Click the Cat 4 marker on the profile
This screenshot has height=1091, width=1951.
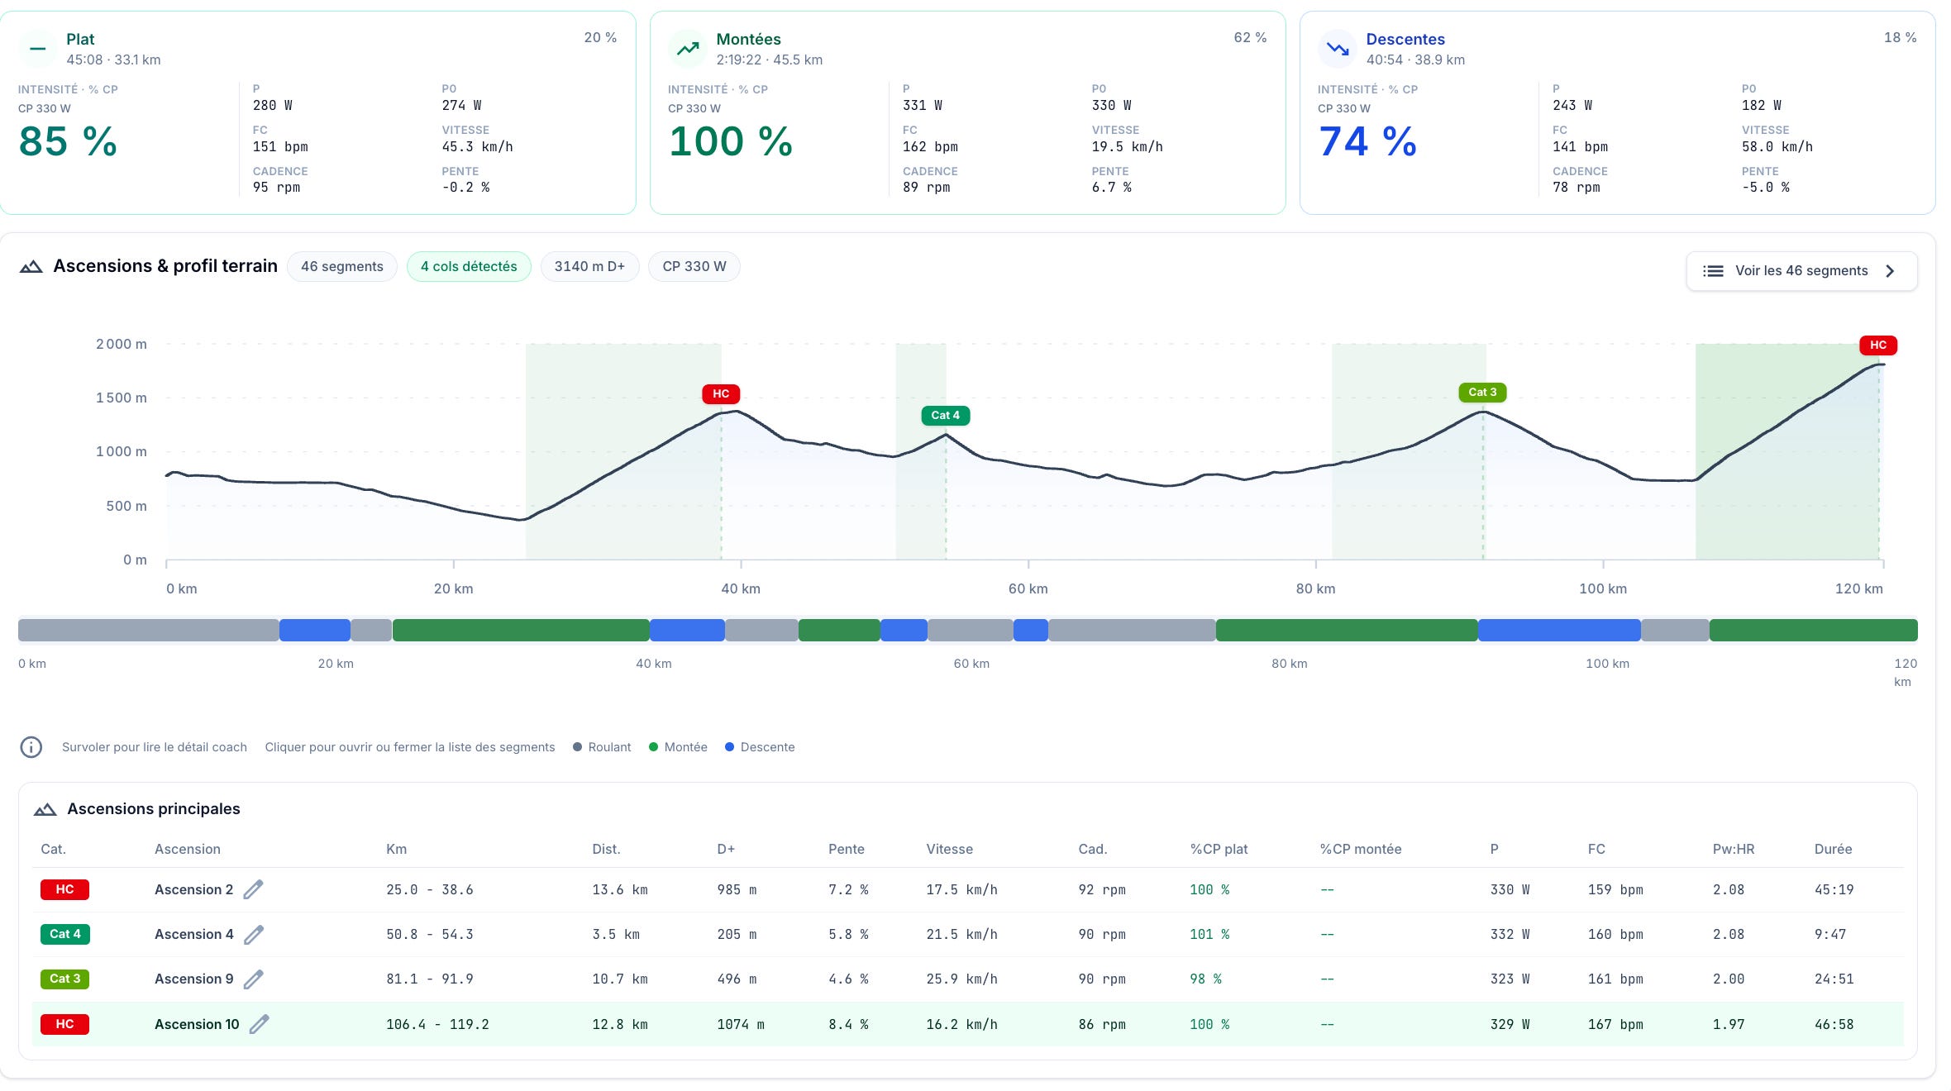pyautogui.click(x=946, y=416)
